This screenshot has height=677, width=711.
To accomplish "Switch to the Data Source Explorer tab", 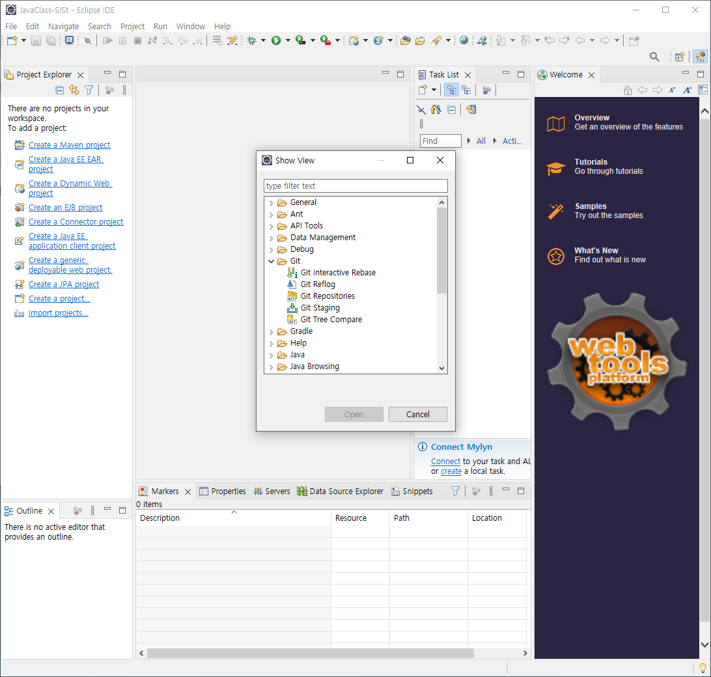I will click(x=340, y=491).
